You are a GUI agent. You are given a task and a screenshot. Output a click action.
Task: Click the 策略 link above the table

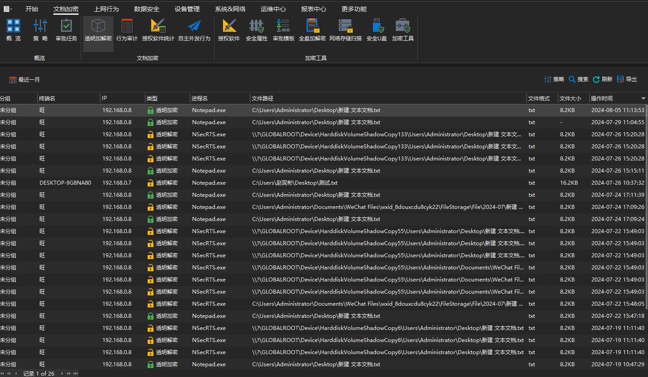point(554,79)
